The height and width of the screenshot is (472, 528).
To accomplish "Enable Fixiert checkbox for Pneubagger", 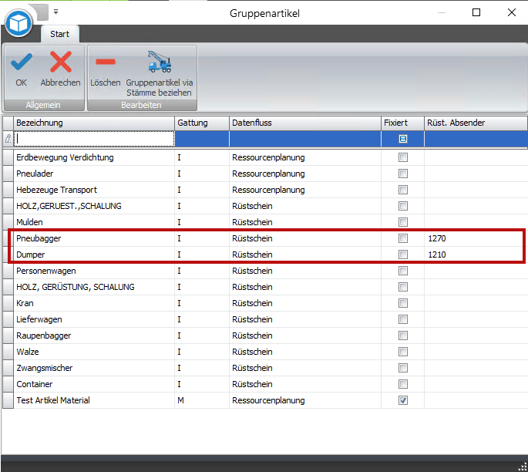I will pos(402,238).
